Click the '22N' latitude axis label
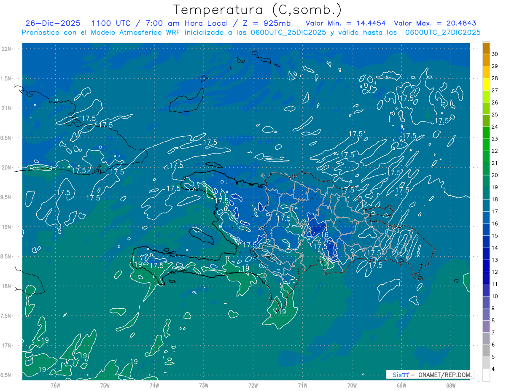 pos(6,49)
